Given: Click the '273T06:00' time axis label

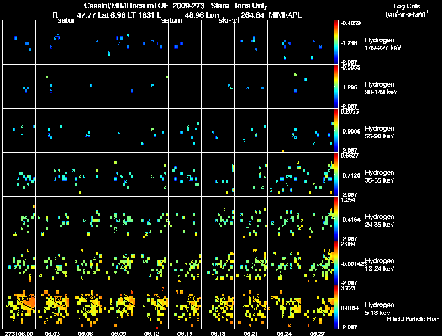Looking at the screenshot, I should tap(19, 333).
